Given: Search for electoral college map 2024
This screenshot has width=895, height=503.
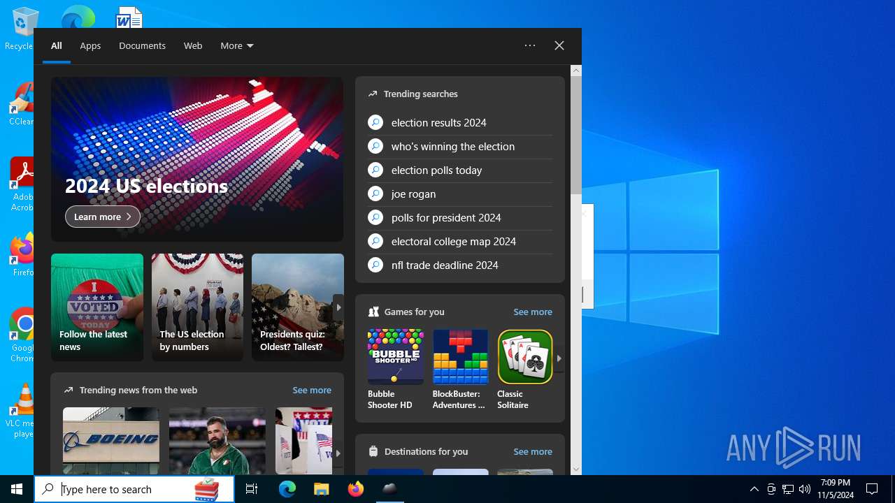Looking at the screenshot, I should [460, 242].
